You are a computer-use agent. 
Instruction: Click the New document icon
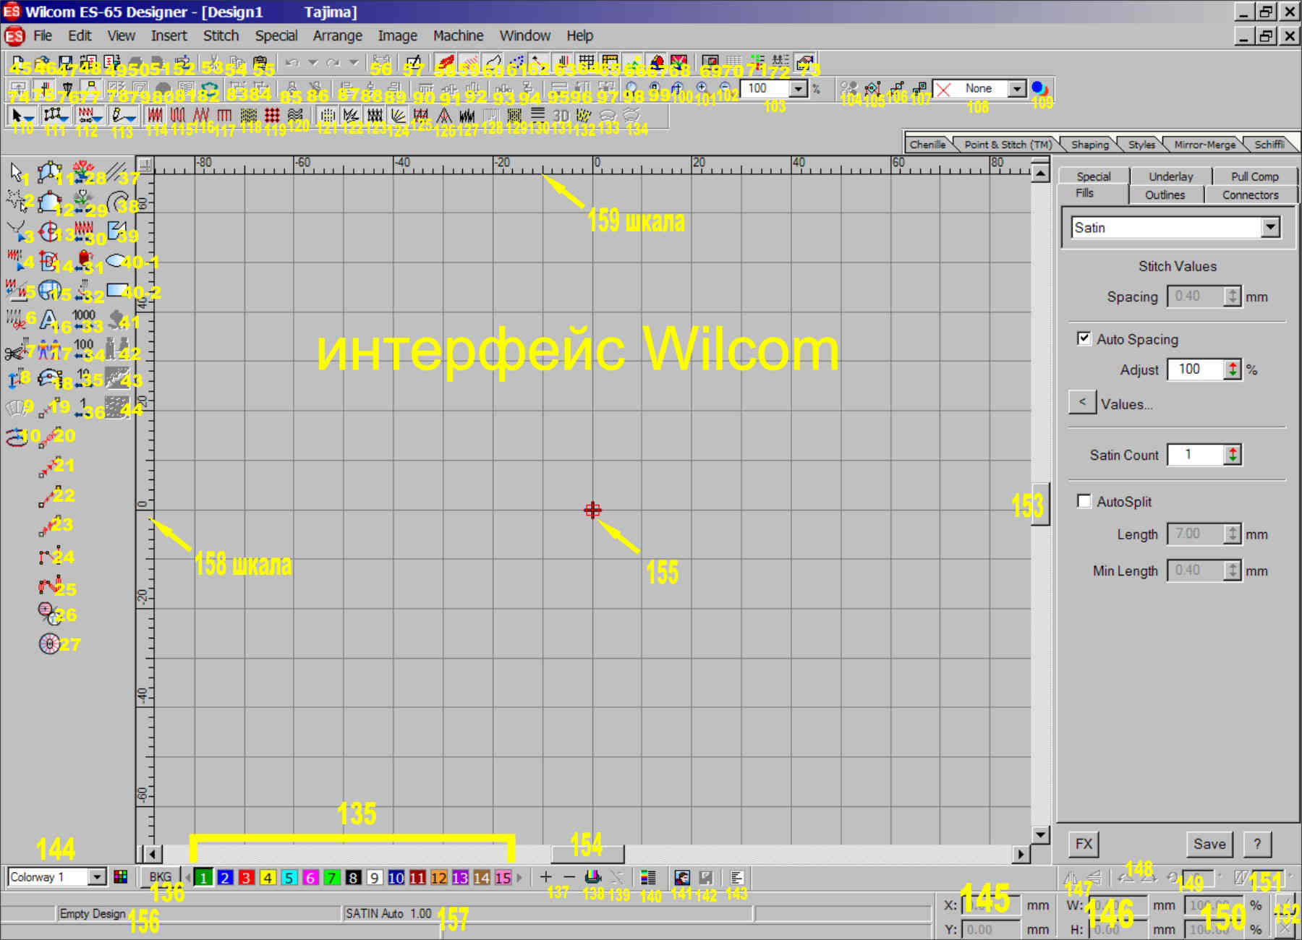coord(17,63)
